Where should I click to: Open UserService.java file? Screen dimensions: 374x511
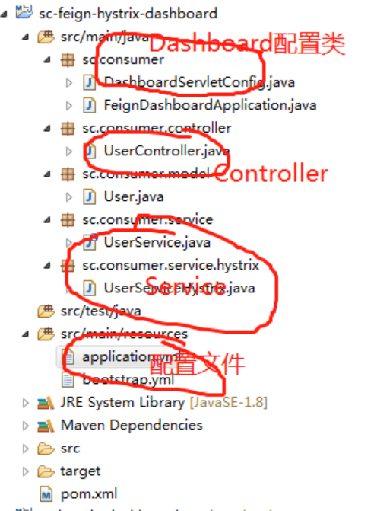point(157,242)
